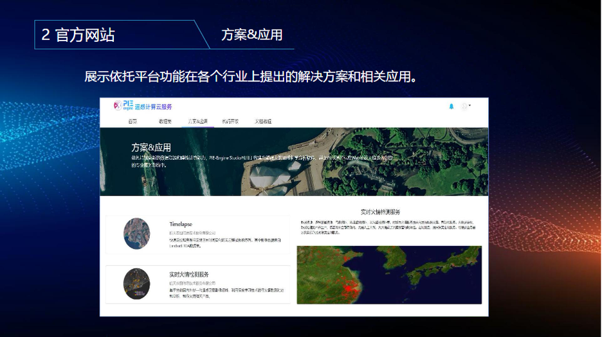
Task: Select the 方案&应用 tab in the website navbar
Action: (x=197, y=121)
